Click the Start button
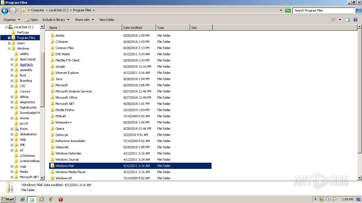This screenshot has width=362, height=203. tap(8, 199)
